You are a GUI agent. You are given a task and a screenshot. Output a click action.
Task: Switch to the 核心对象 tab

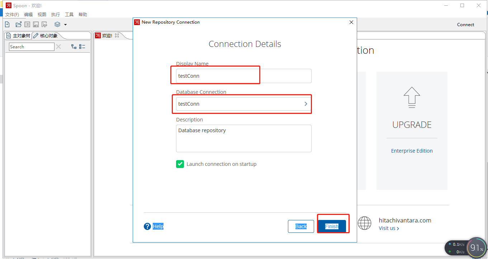46,36
